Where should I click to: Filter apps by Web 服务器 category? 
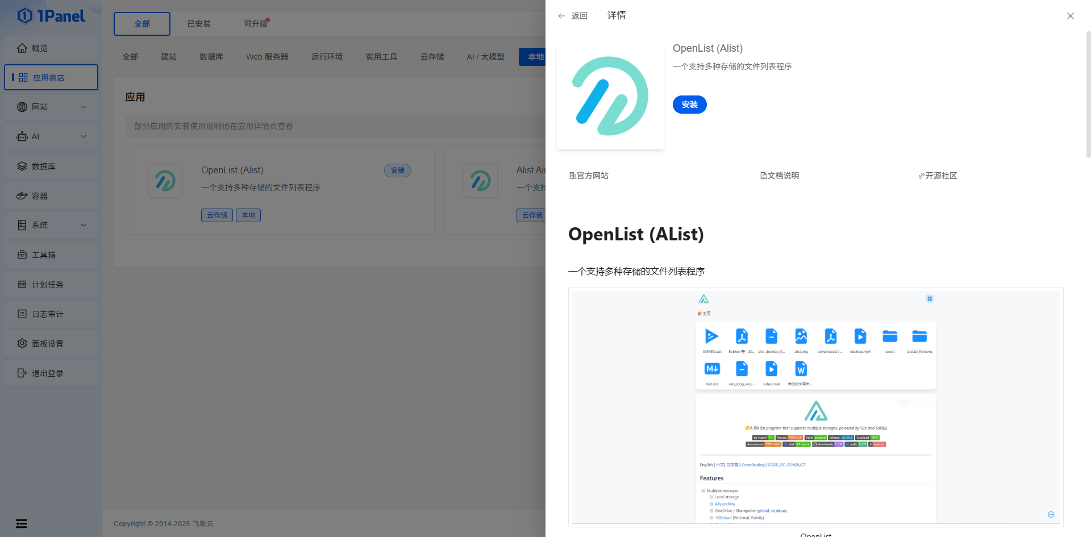(267, 57)
